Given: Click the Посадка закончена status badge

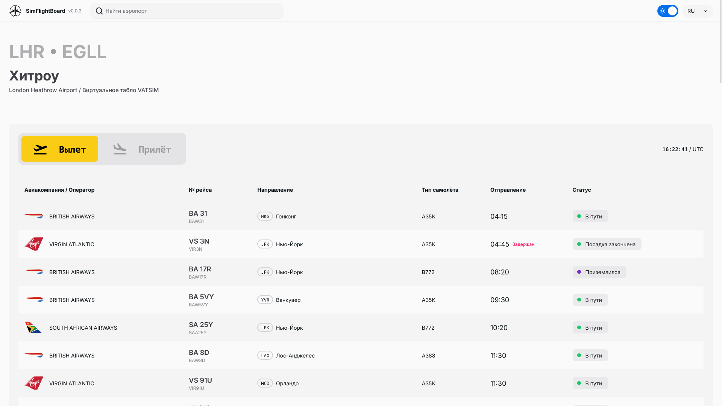Looking at the screenshot, I should coord(607,244).
